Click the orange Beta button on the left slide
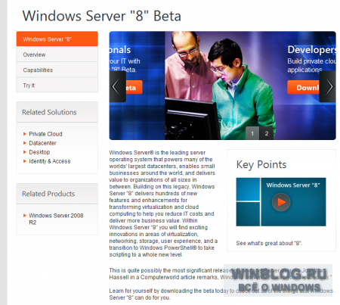 (134, 87)
